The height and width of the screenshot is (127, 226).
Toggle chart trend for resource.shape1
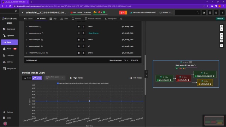79,46
